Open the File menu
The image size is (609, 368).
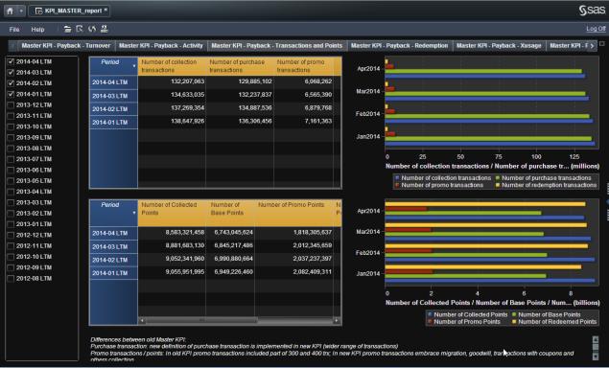coord(14,30)
